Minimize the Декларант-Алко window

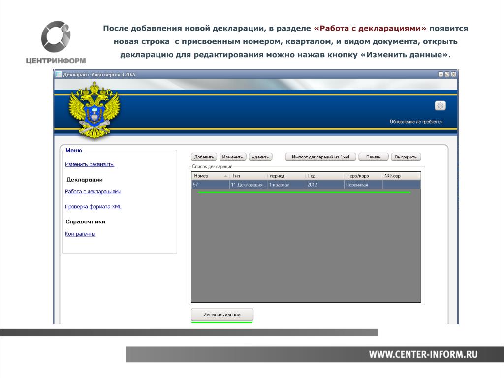tap(441, 74)
